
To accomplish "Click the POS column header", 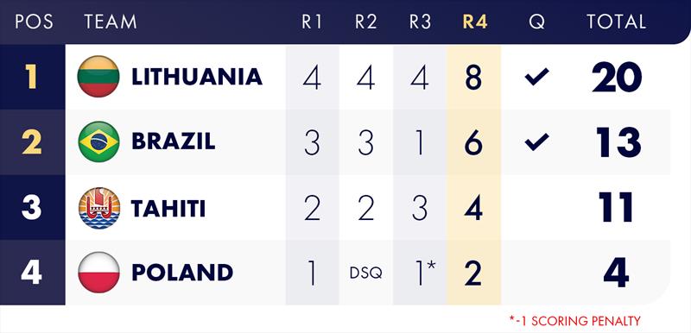I will pyautogui.click(x=34, y=22).
